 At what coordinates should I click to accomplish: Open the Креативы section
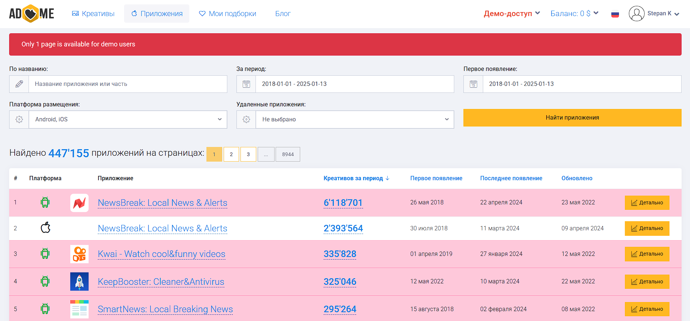tap(93, 14)
